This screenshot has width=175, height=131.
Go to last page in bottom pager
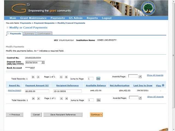[x=66, y=98]
